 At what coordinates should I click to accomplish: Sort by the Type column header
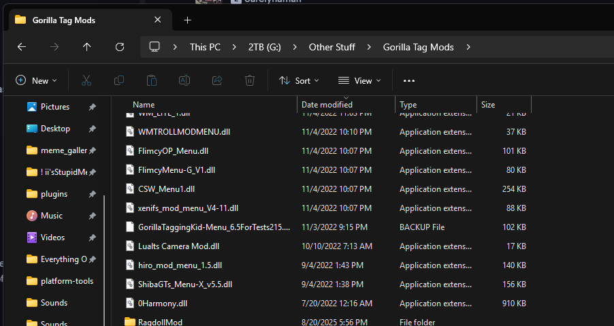[408, 105]
